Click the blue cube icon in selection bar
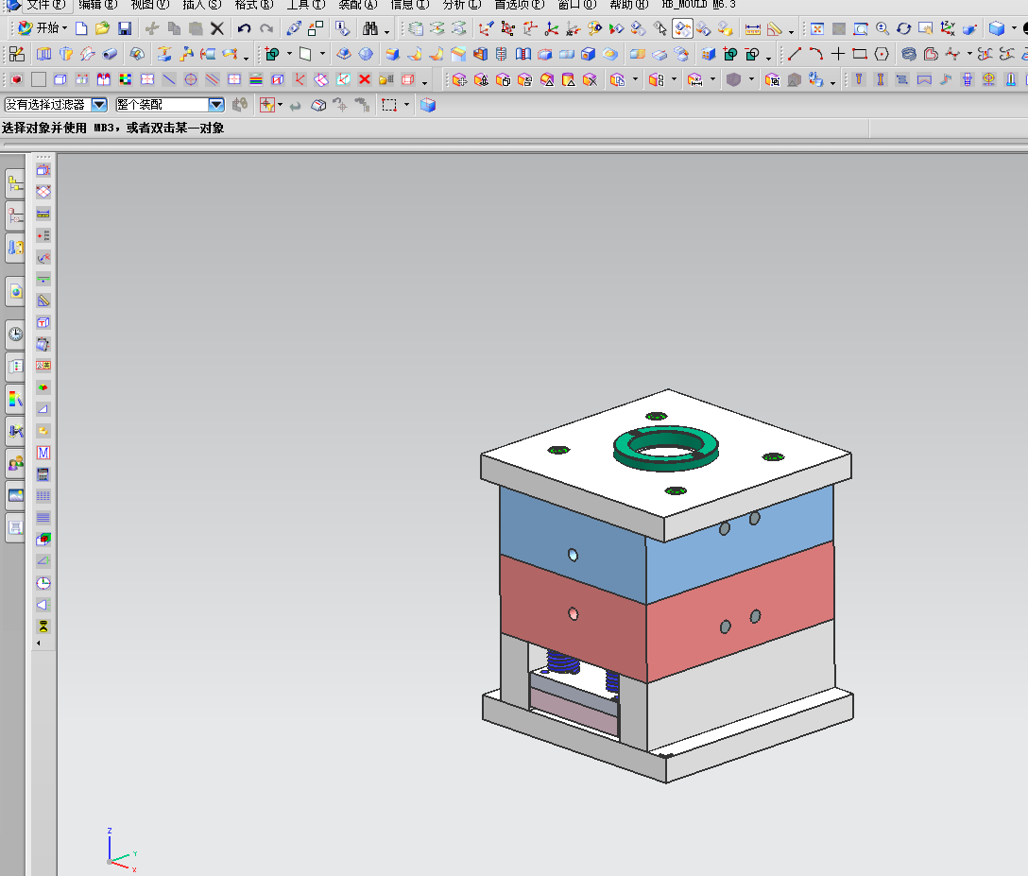Viewport: 1028px width, 876px height. click(x=428, y=105)
